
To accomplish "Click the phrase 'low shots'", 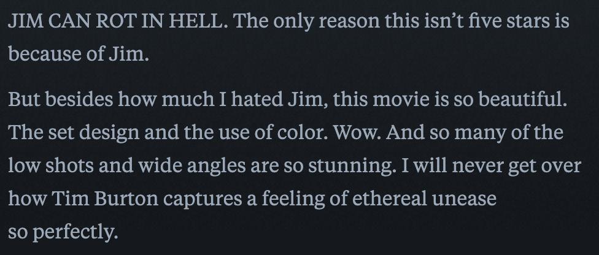I will point(51,166).
